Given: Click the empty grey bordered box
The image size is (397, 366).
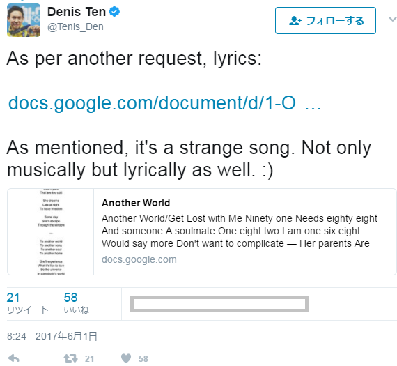Looking at the screenshot, I should pos(219,304).
